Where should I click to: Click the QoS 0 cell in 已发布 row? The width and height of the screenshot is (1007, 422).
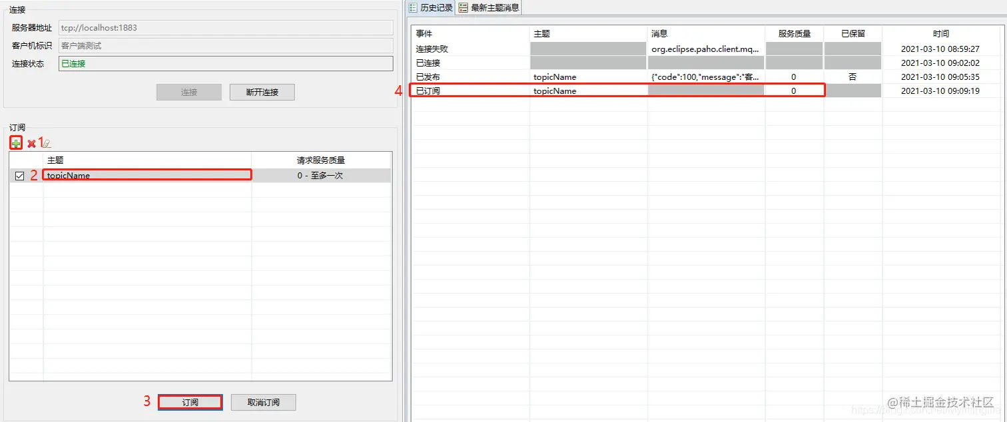[x=794, y=77]
